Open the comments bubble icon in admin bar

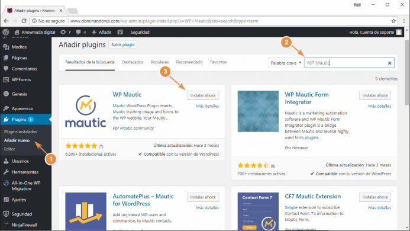coord(78,32)
